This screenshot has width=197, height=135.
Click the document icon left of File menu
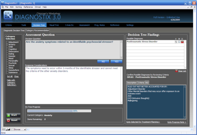(3, 7)
